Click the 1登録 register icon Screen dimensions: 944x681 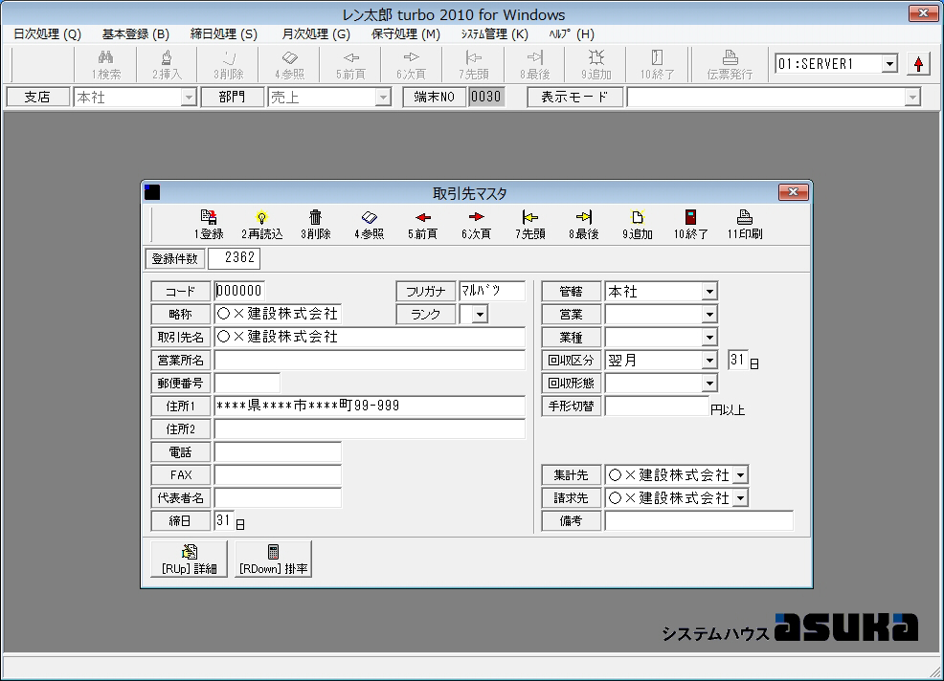(x=209, y=224)
